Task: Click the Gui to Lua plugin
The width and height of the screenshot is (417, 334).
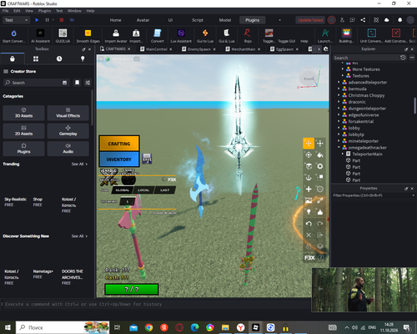Action: [x=205, y=36]
